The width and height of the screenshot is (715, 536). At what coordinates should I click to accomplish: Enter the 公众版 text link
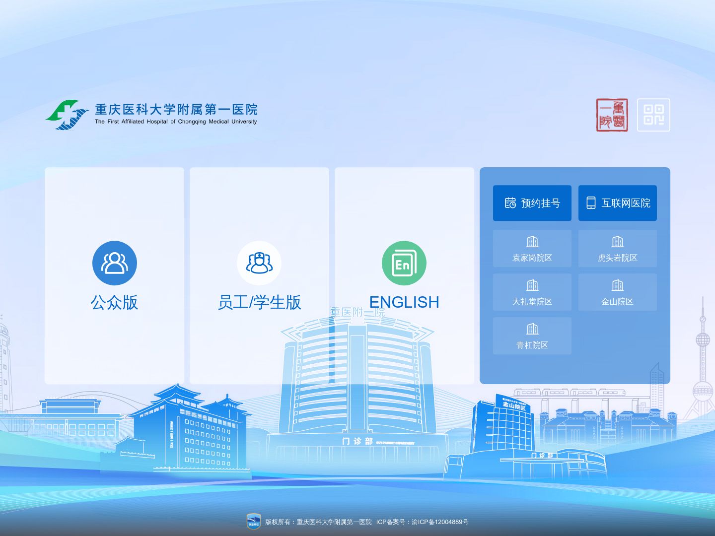[114, 302]
